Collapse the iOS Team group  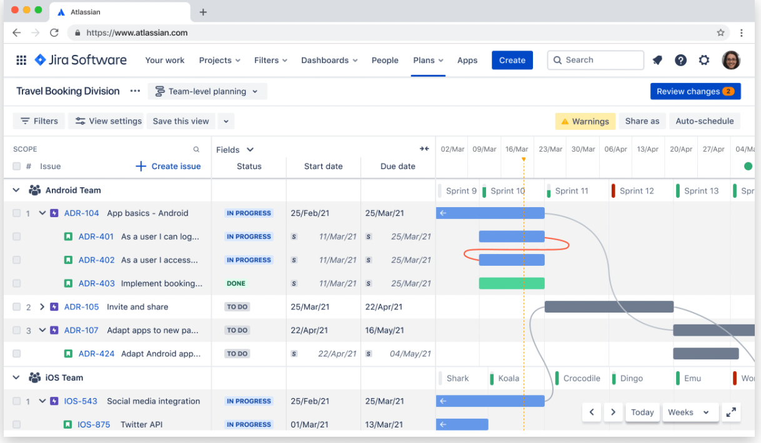(16, 377)
